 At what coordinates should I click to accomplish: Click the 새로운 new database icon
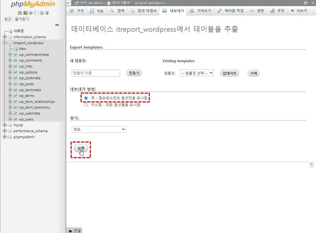(x=11, y=31)
